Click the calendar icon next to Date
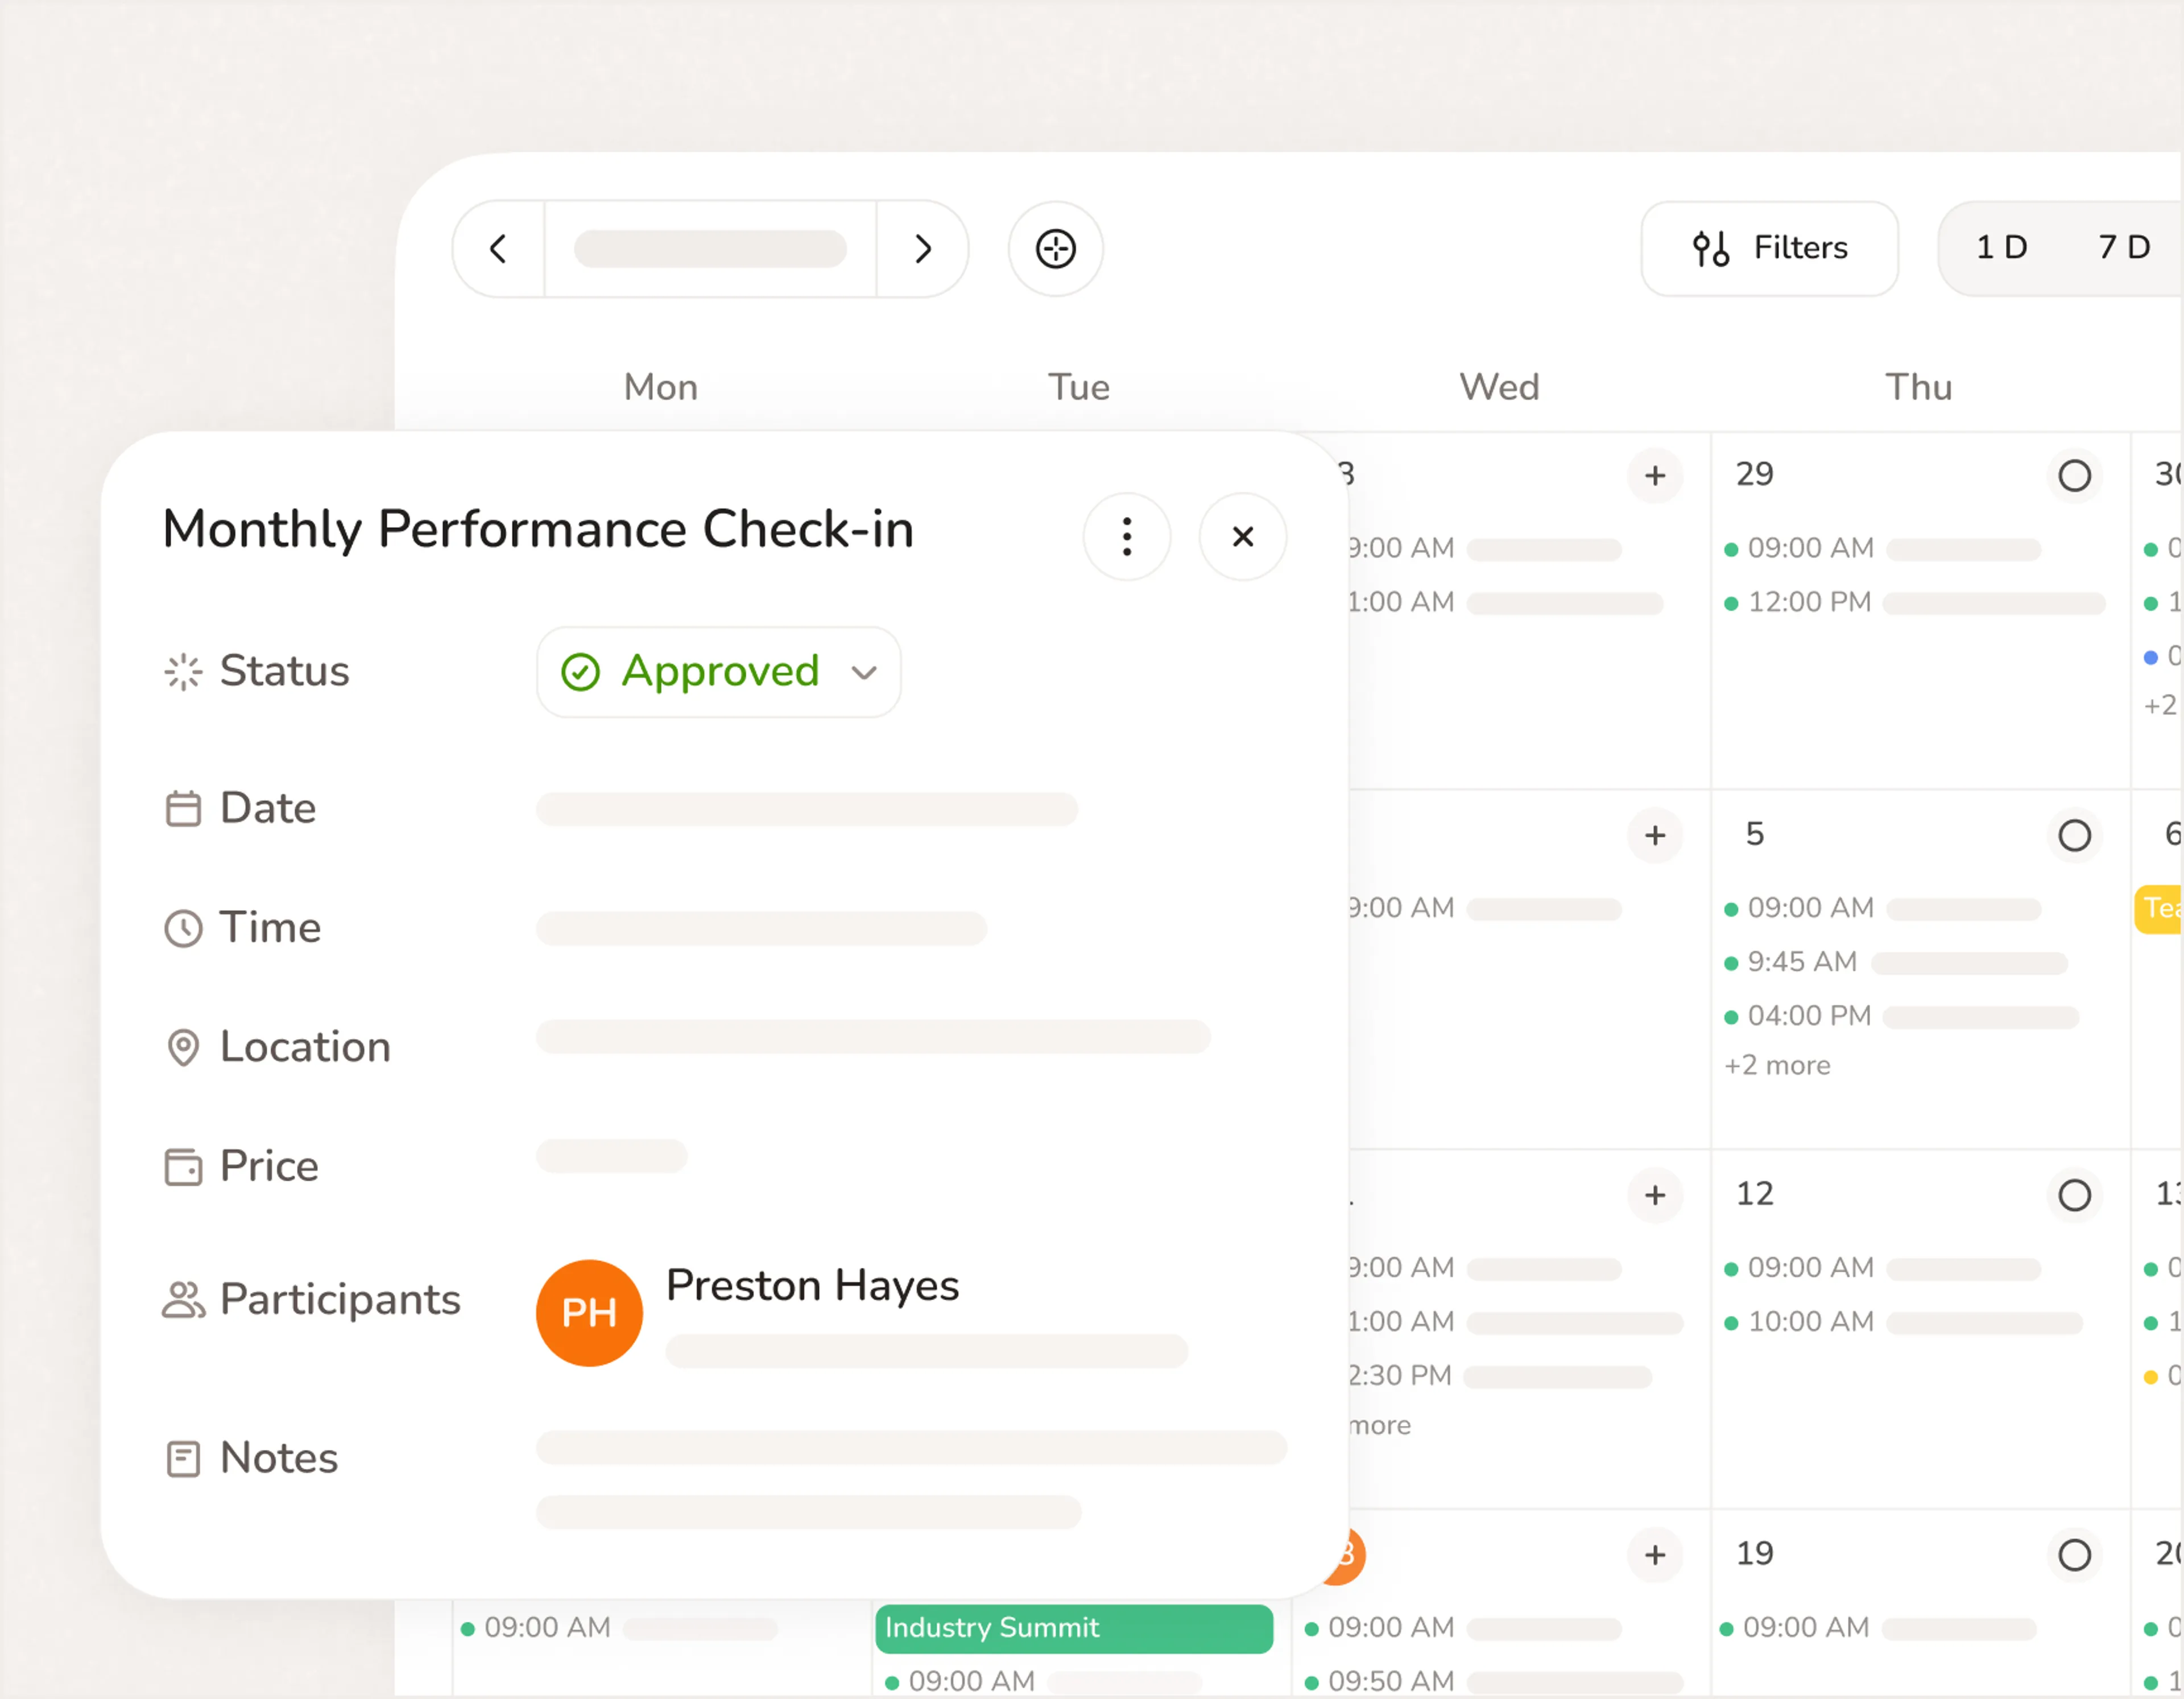Image resolution: width=2184 pixels, height=1699 pixels. click(183, 809)
